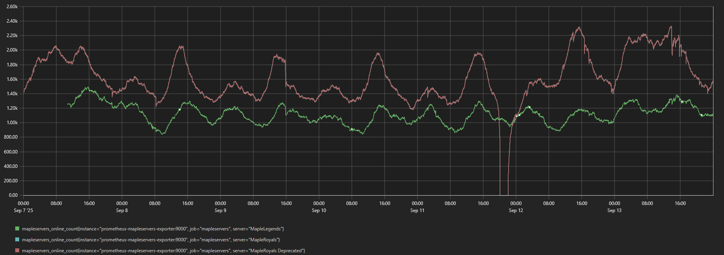Toggle the MapleLegends series legend label
The width and height of the screenshot is (724, 255).
(153, 229)
